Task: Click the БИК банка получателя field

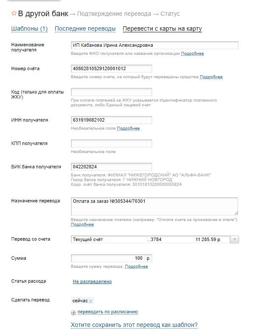Action: [x=111, y=167]
